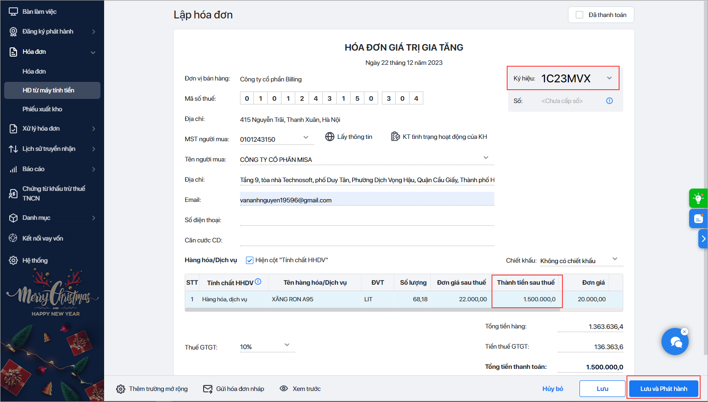Screen dimensions: 708x402
Task: Open the Chiết khấu dropdown
Action: 615,258
